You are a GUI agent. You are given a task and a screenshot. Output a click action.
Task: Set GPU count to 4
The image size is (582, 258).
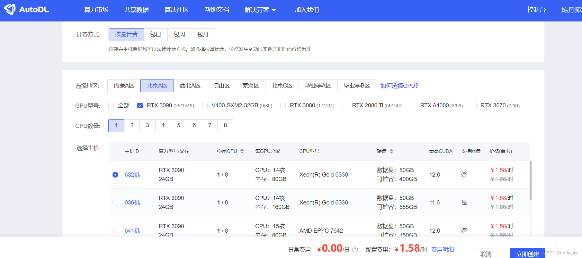[x=163, y=125]
